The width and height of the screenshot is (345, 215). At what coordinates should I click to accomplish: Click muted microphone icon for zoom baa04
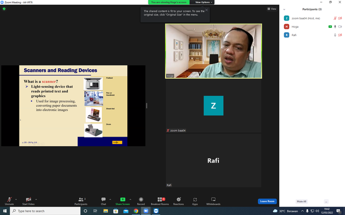tap(335, 18)
